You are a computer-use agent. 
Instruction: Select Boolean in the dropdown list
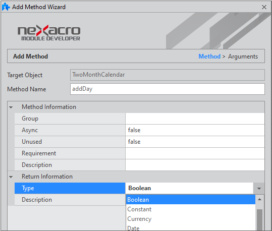tap(190, 200)
